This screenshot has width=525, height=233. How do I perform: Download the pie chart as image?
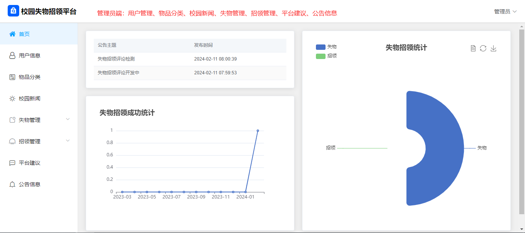tap(493, 48)
